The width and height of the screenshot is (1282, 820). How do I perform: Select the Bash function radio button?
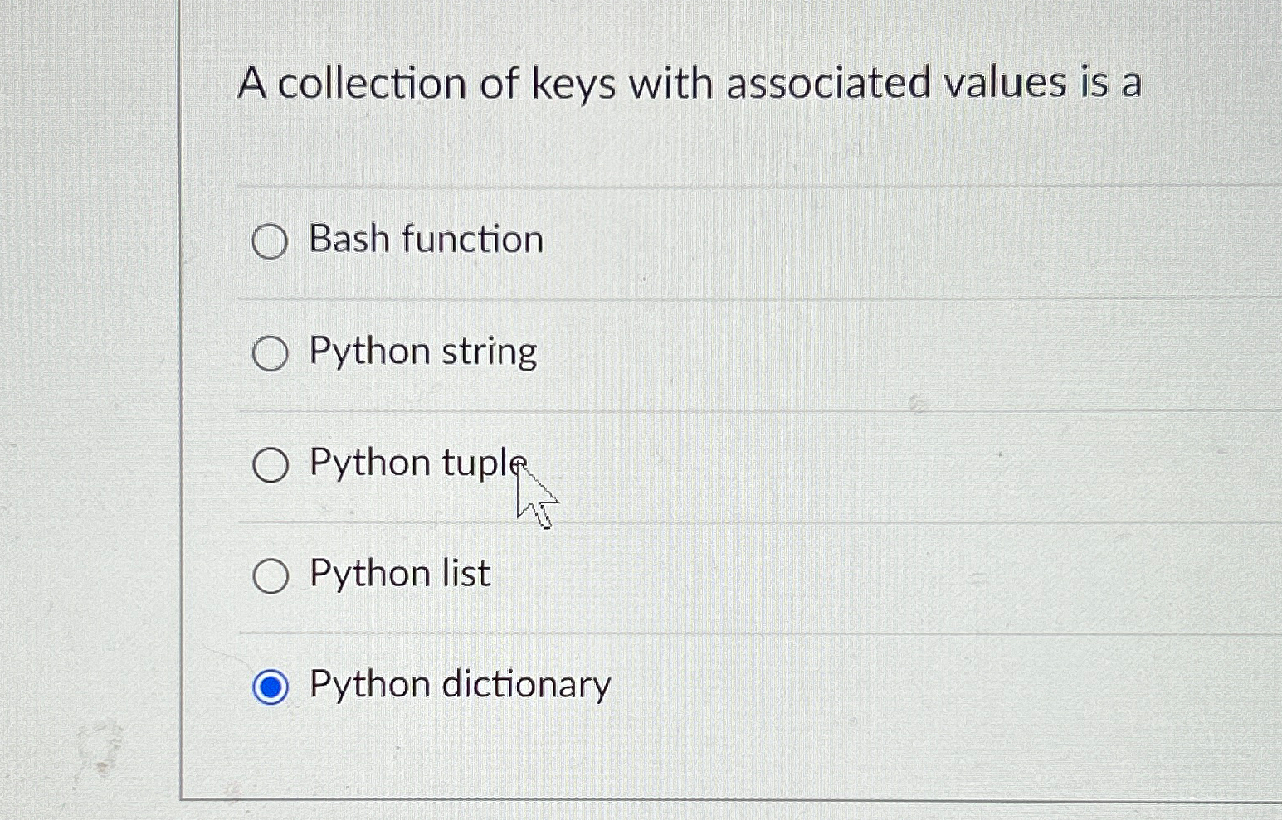pyautogui.click(x=270, y=242)
